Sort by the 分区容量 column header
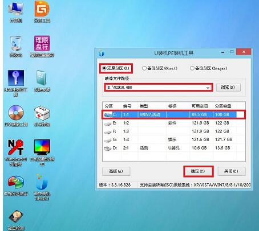Viewport: 259px width, 231px height. tap(223, 106)
